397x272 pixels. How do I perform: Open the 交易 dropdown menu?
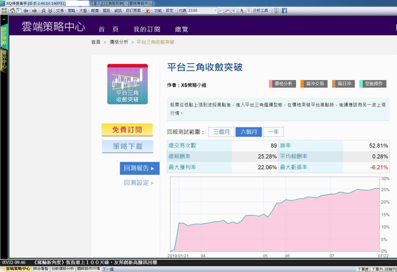[x=60, y=10]
